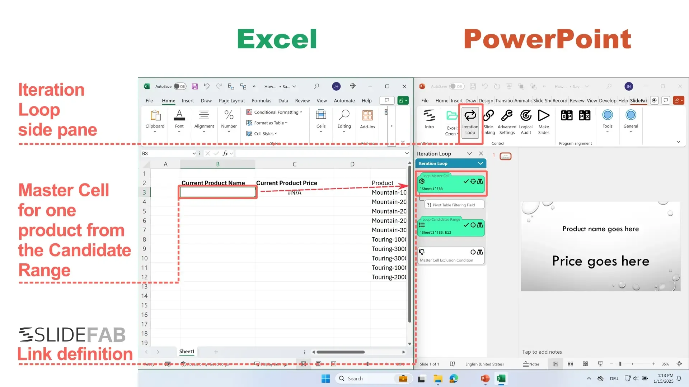689x387 pixels.
Task: Click the Loop Master Cell crosshair icon
Action: 473,181
